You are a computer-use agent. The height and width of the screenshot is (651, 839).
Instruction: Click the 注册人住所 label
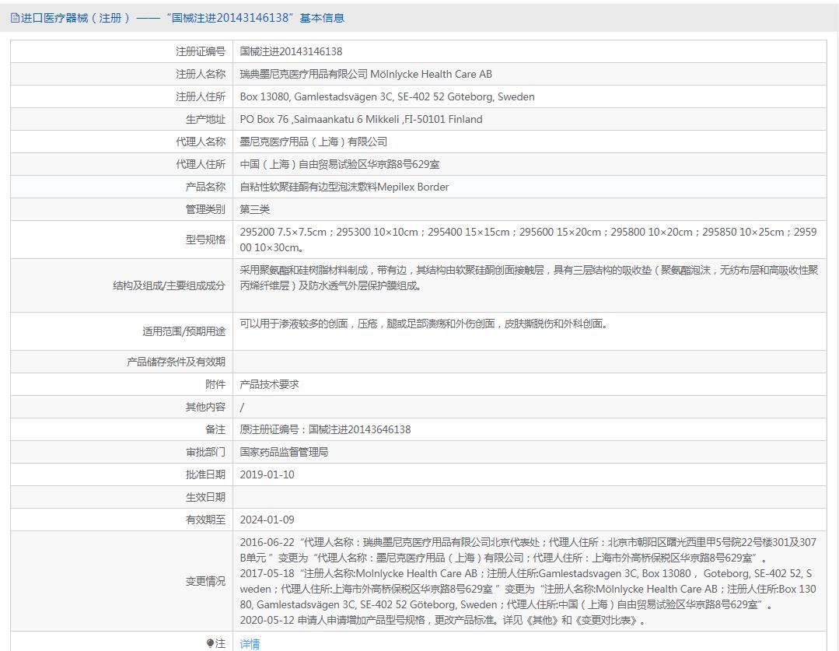tap(201, 96)
